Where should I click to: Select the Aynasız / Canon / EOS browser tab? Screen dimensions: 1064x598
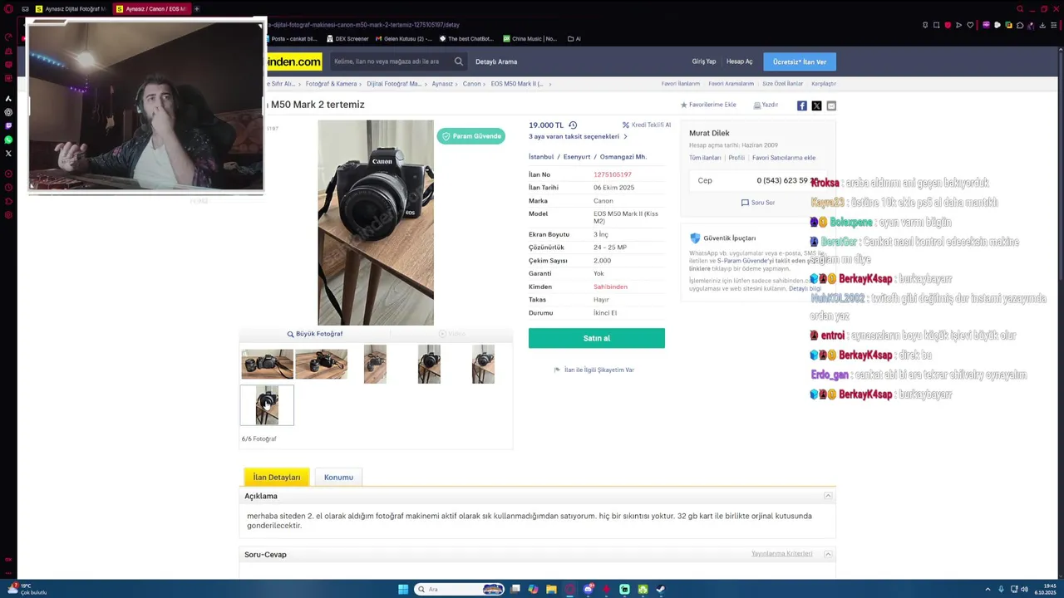[x=151, y=9]
